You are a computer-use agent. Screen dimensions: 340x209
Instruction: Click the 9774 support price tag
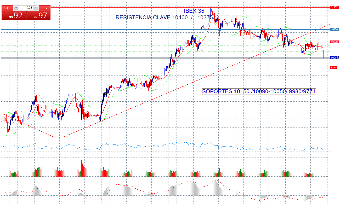click(333, 67)
